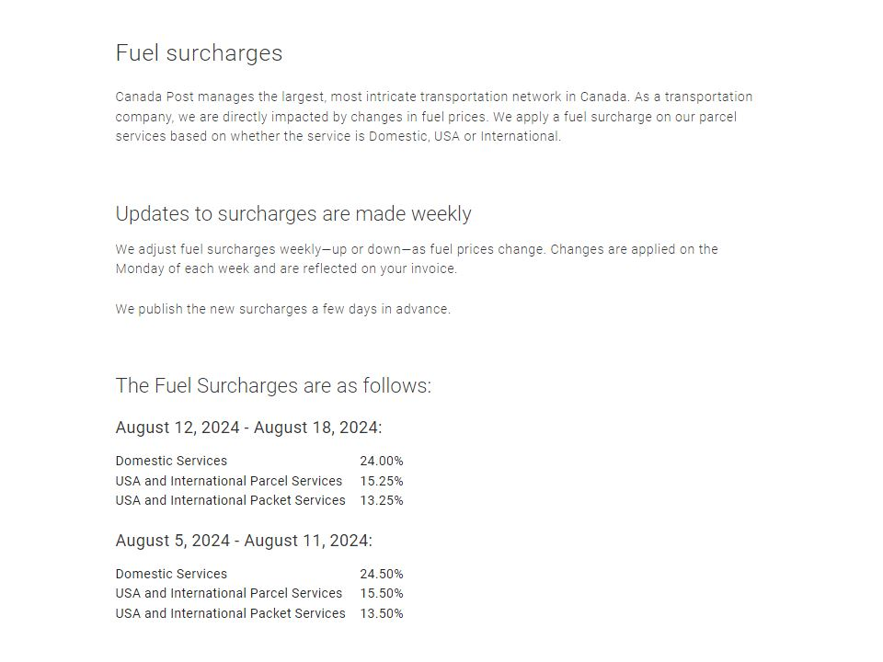Click the 13.50% packet surcharge value
The width and height of the screenshot is (883, 662).
382,614
